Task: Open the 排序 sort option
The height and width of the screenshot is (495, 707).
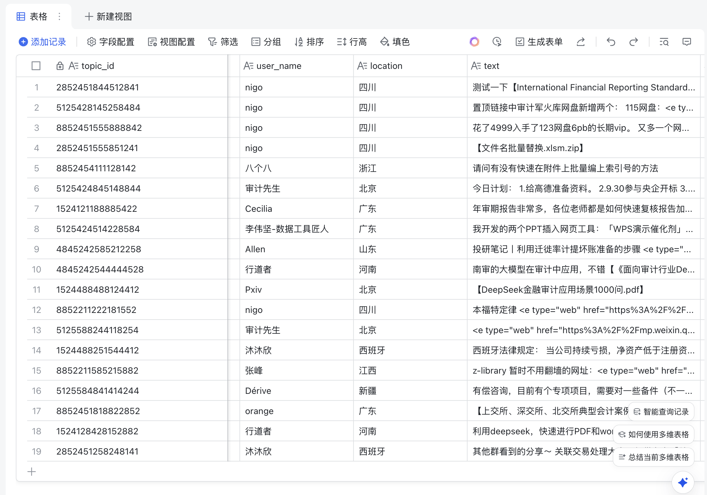Action: point(309,42)
